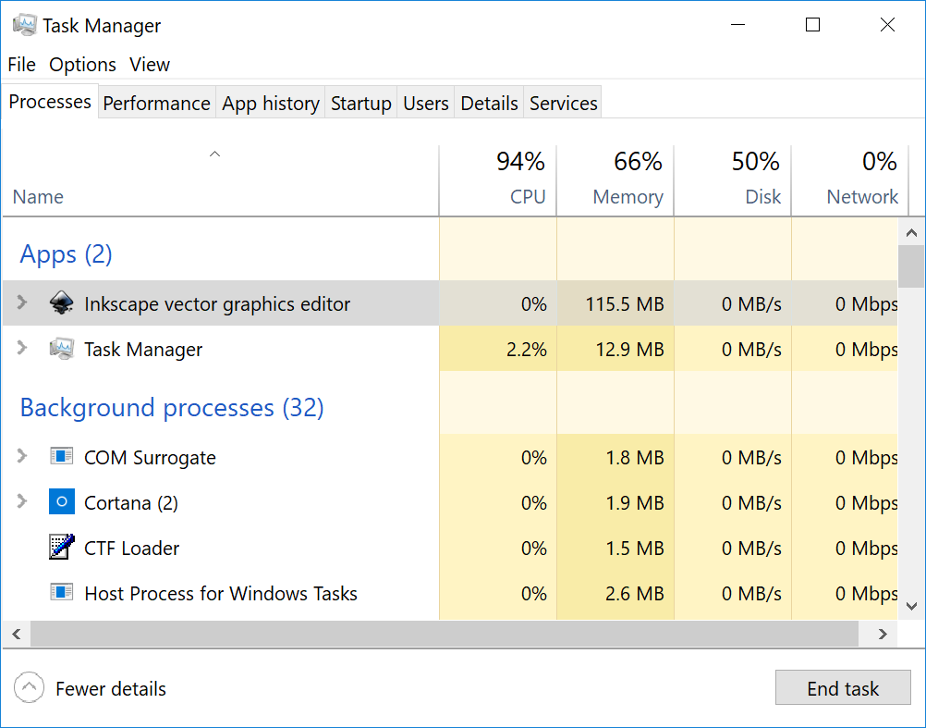
Task: Click the 1.8 MB memory value
Action: [635, 457]
